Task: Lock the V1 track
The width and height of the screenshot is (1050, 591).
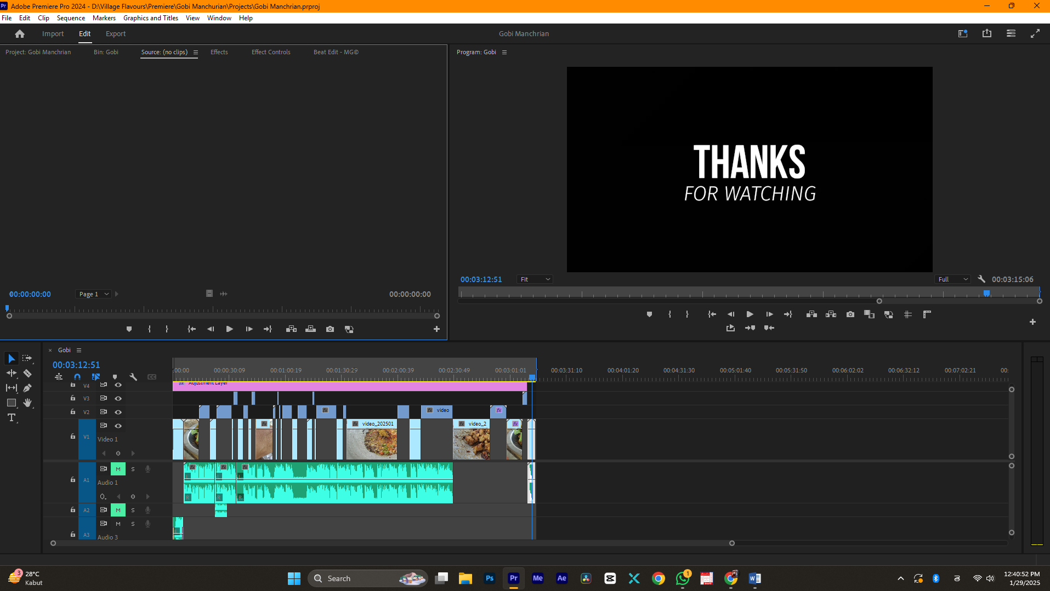Action: click(73, 437)
